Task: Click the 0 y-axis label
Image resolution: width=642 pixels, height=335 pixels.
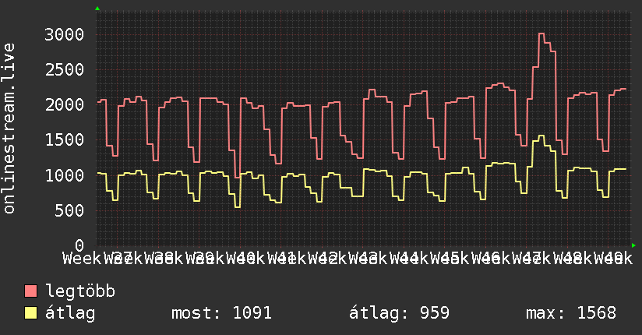Action: click(x=79, y=245)
